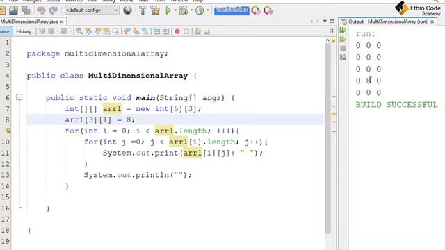Click the Save All toolbar icon

point(26,11)
